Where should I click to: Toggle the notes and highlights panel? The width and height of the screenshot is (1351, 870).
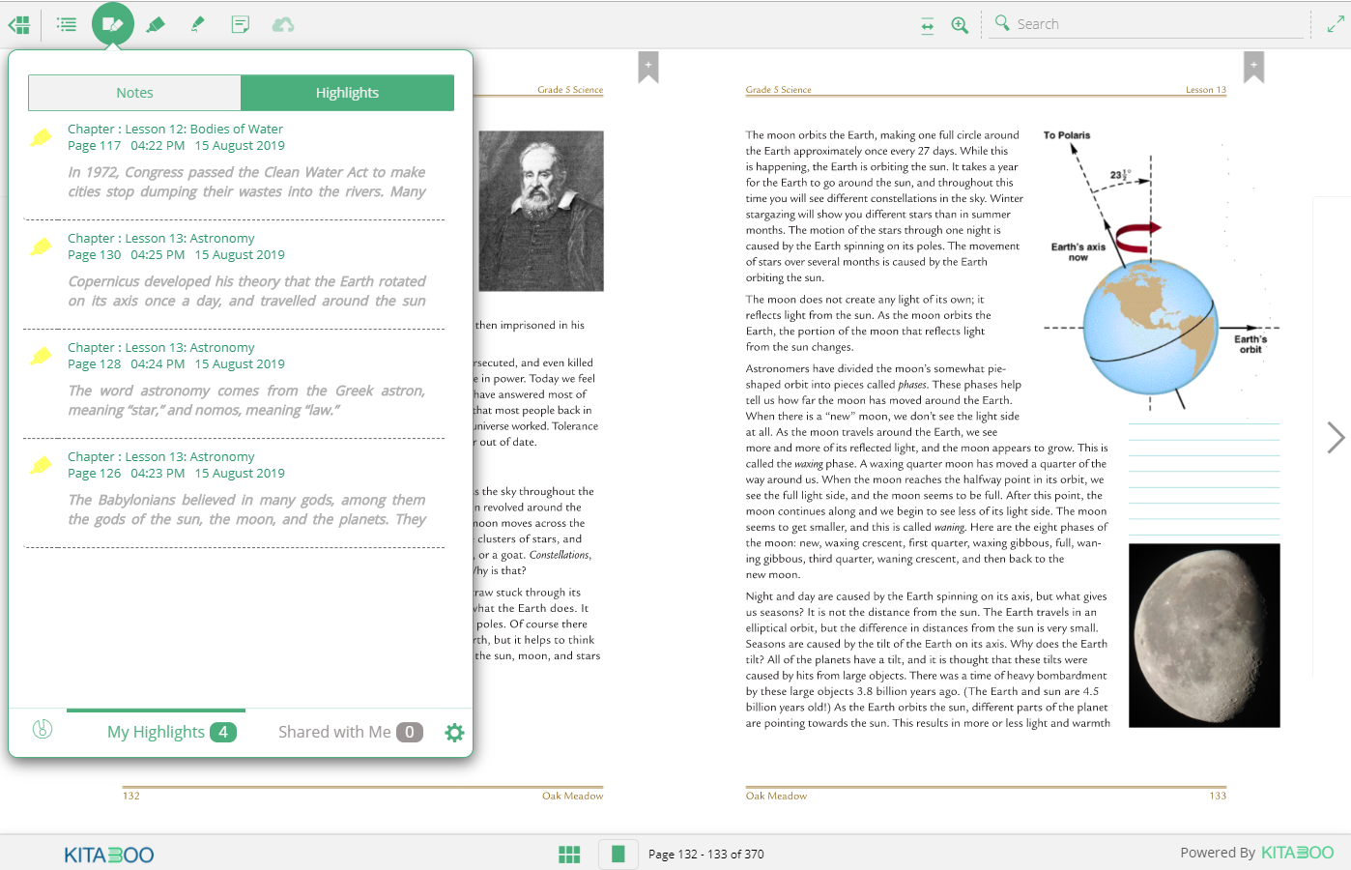[x=113, y=24]
